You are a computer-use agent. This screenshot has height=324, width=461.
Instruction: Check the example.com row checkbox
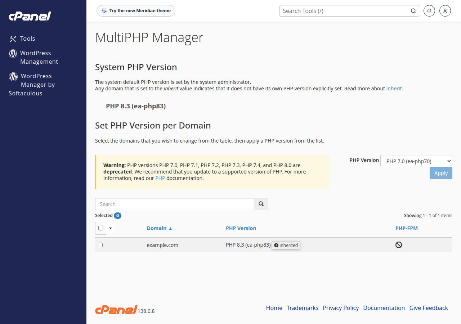(x=100, y=245)
